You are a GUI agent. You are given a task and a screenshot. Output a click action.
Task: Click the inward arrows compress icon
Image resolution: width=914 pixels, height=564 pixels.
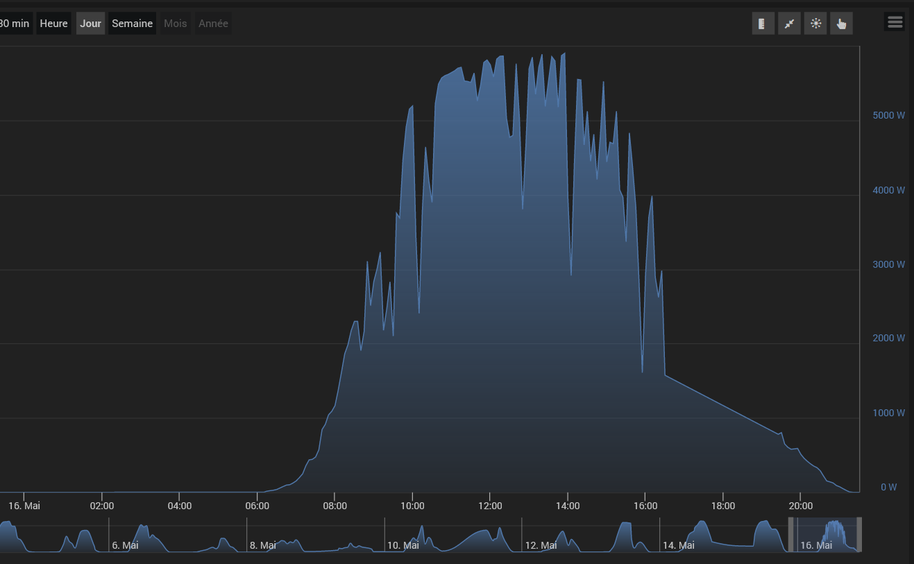point(789,24)
